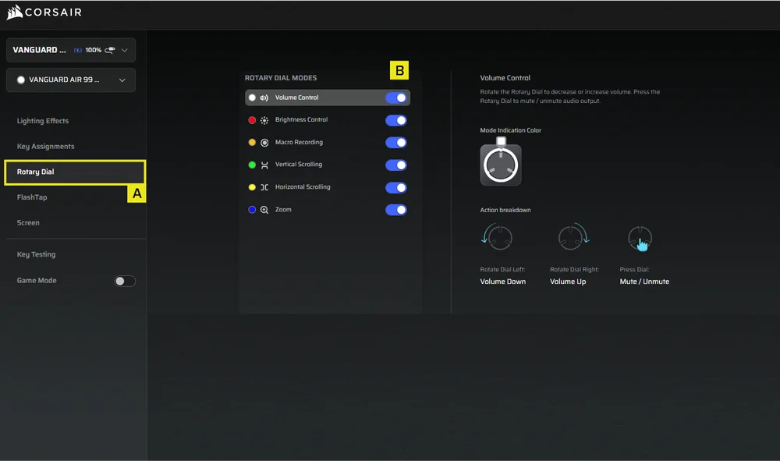780x461 pixels.
Task: Click the Volume Control speaker icon
Action: [x=264, y=98]
